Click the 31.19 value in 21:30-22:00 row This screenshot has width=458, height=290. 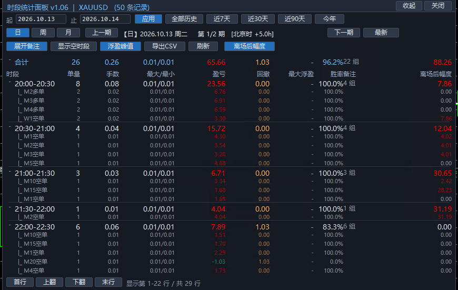click(443, 209)
